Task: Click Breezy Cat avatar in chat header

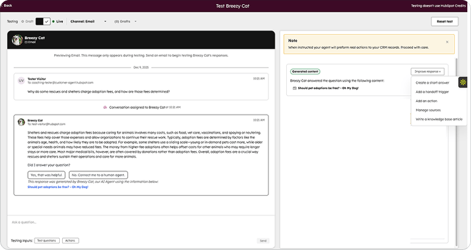Action: tap(18, 40)
